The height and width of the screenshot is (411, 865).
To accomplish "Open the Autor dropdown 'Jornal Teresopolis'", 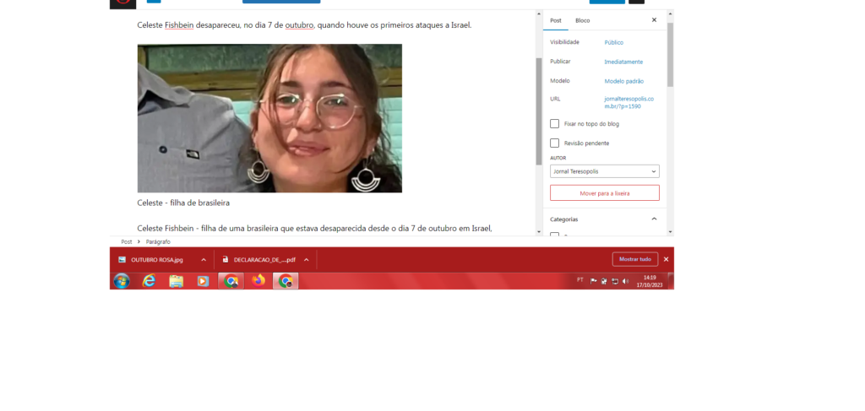I will click(604, 171).
